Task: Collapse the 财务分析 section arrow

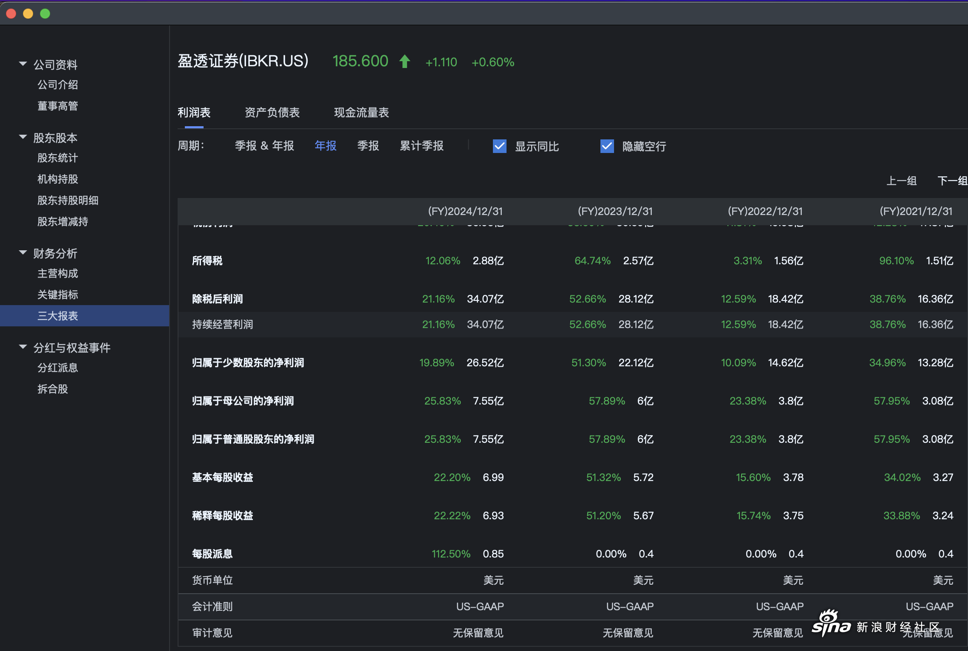Action: click(x=23, y=253)
